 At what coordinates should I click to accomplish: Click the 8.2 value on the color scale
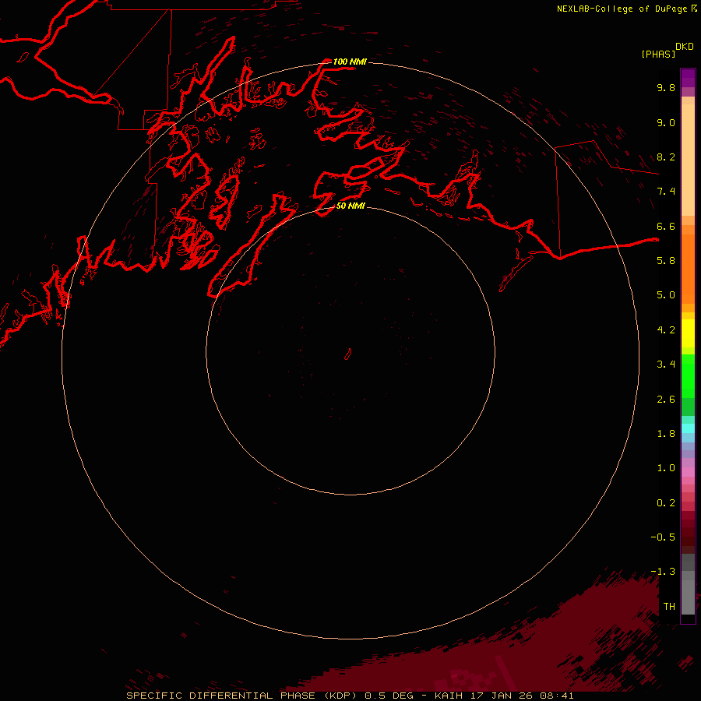[666, 157]
